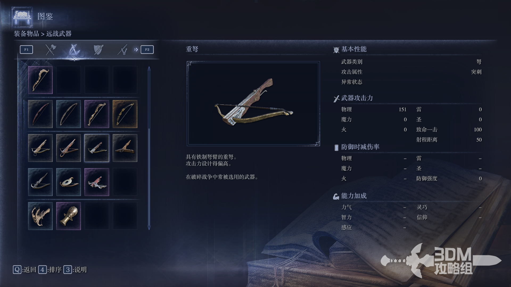Switch to the shield category tab
Image resolution: width=511 pixels, height=287 pixels.
98,49
